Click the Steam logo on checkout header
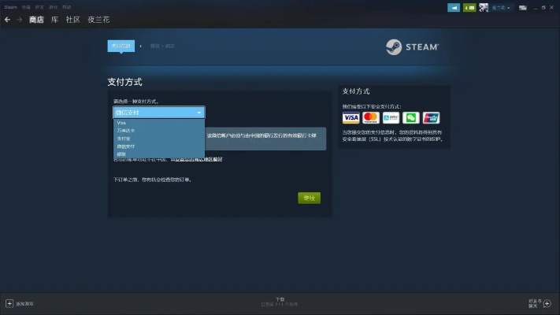This screenshot has height=315, width=560. coord(413,46)
